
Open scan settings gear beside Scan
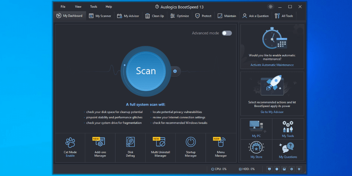[x=175, y=71]
